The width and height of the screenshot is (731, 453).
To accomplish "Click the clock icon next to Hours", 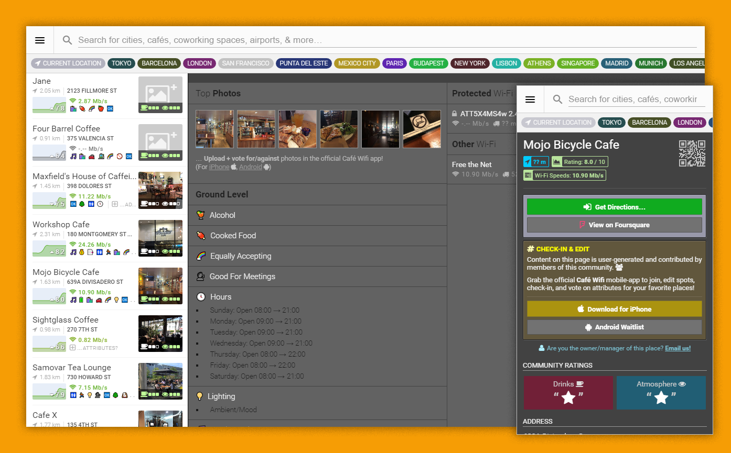I will 201,297.
